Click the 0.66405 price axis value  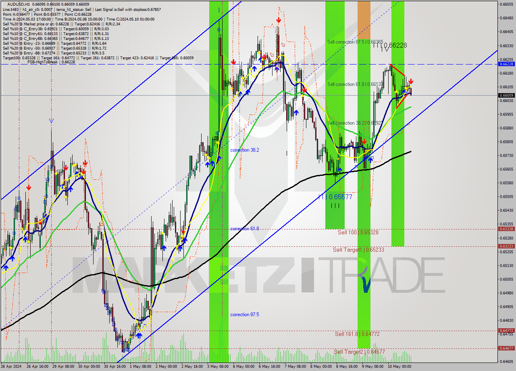pos(506,32)
